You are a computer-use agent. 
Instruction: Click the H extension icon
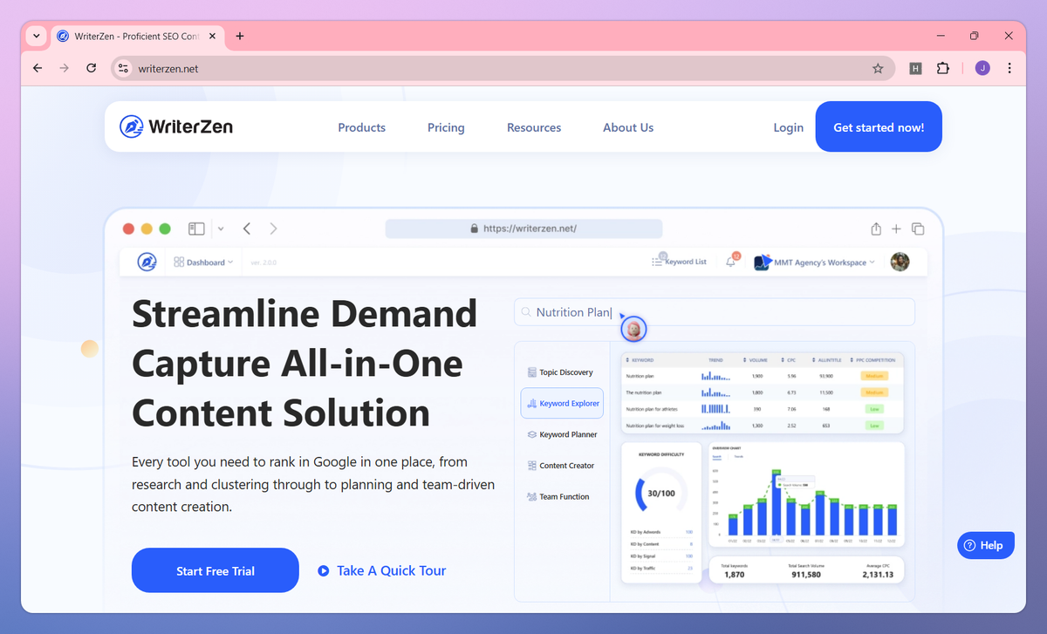point(915,68)
